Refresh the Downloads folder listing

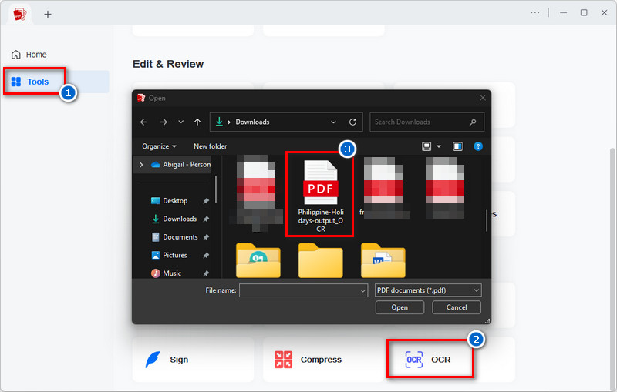tap(352, 122)
